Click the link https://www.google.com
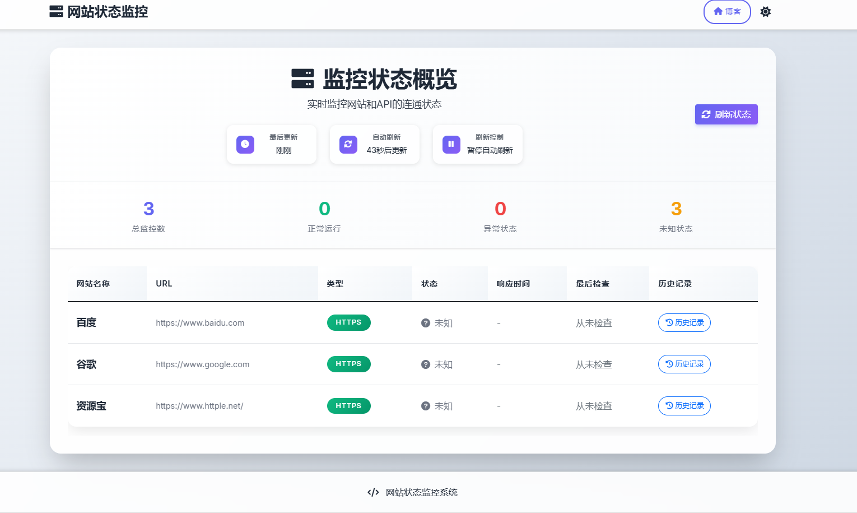The image size is (857, 513). tap(202, 364)
